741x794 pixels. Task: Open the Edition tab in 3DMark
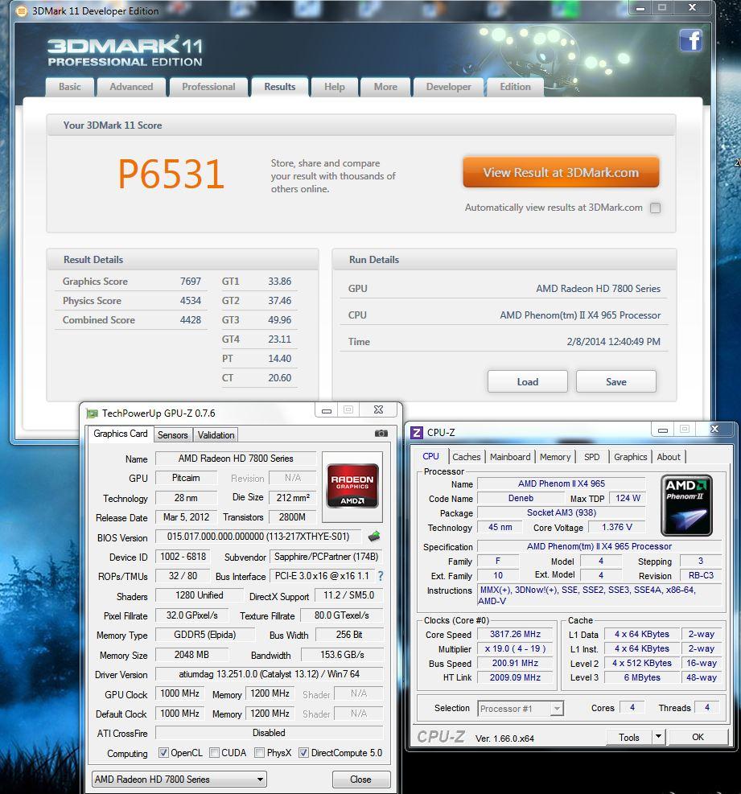[x=515, y=87]
